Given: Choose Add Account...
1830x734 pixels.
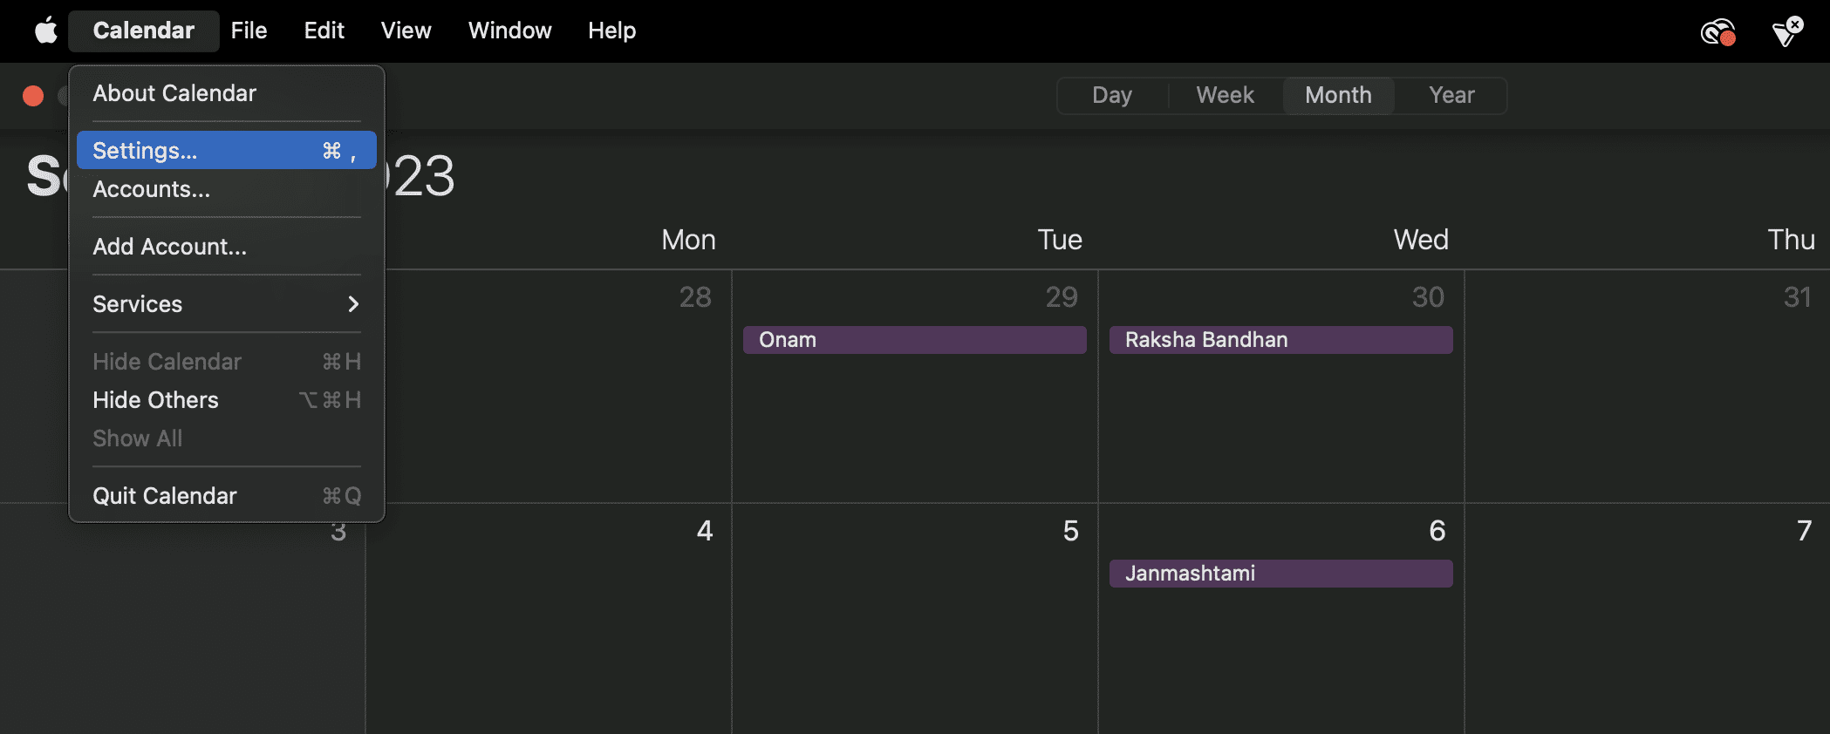Looking at the screenshot, I should pos(227,247).
